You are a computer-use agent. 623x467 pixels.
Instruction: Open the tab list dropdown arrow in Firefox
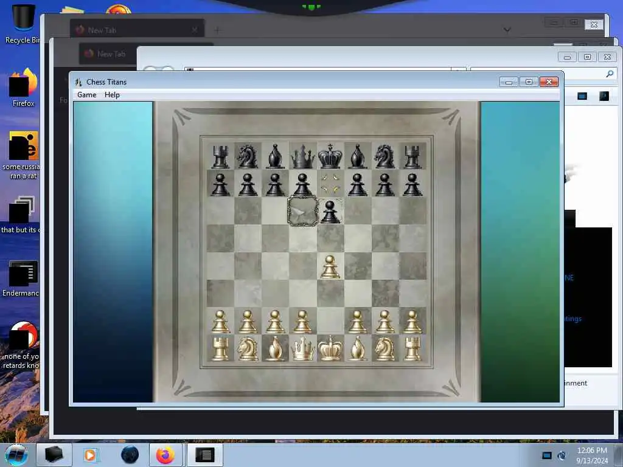pos(507,30)
